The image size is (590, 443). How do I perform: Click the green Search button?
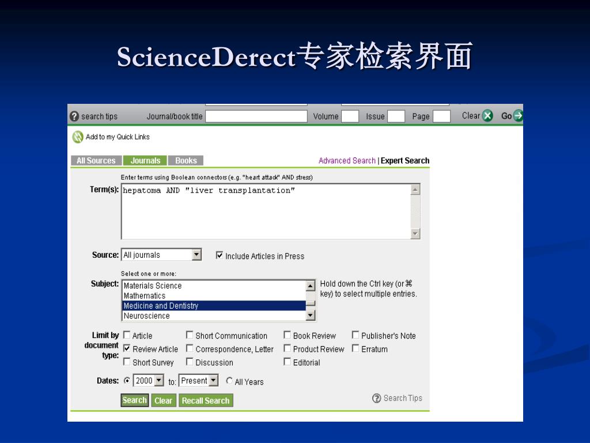135,400
